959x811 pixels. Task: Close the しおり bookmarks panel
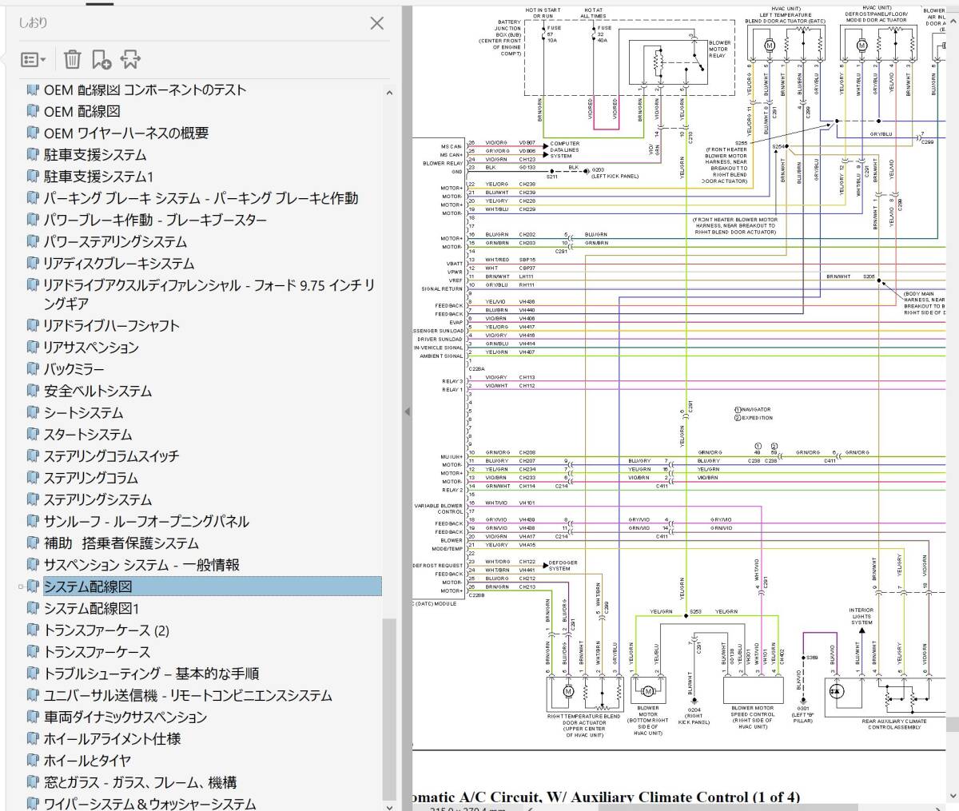click(x=377, y=24)
